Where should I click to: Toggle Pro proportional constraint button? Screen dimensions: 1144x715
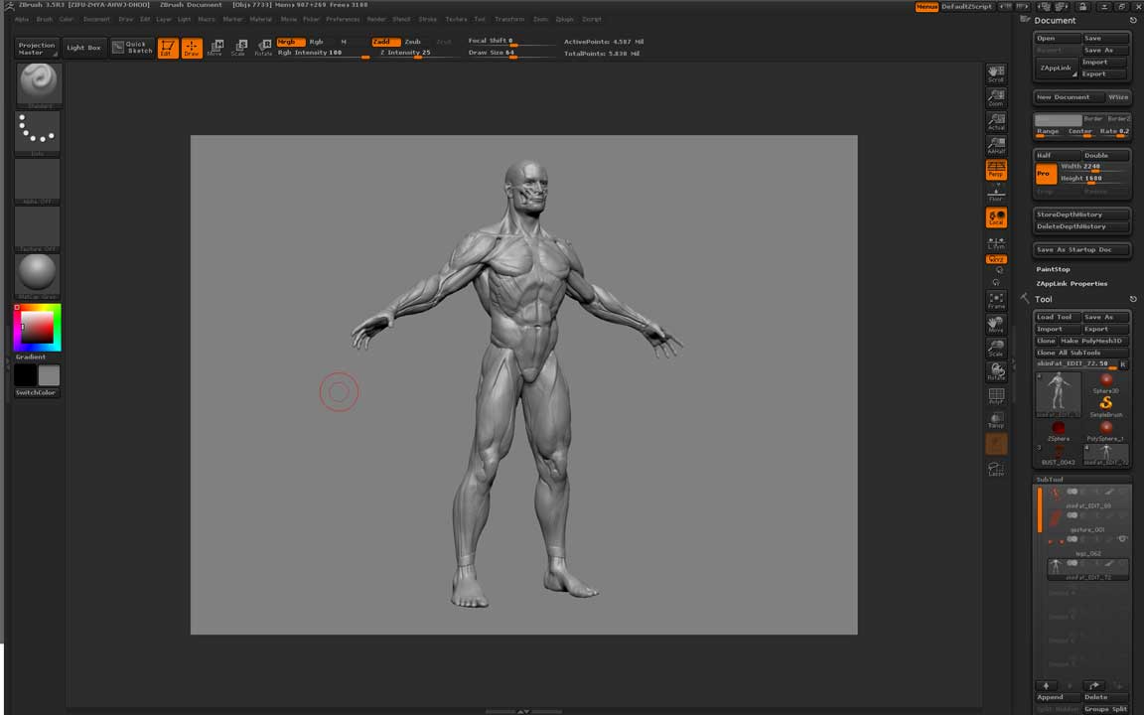1046,174
